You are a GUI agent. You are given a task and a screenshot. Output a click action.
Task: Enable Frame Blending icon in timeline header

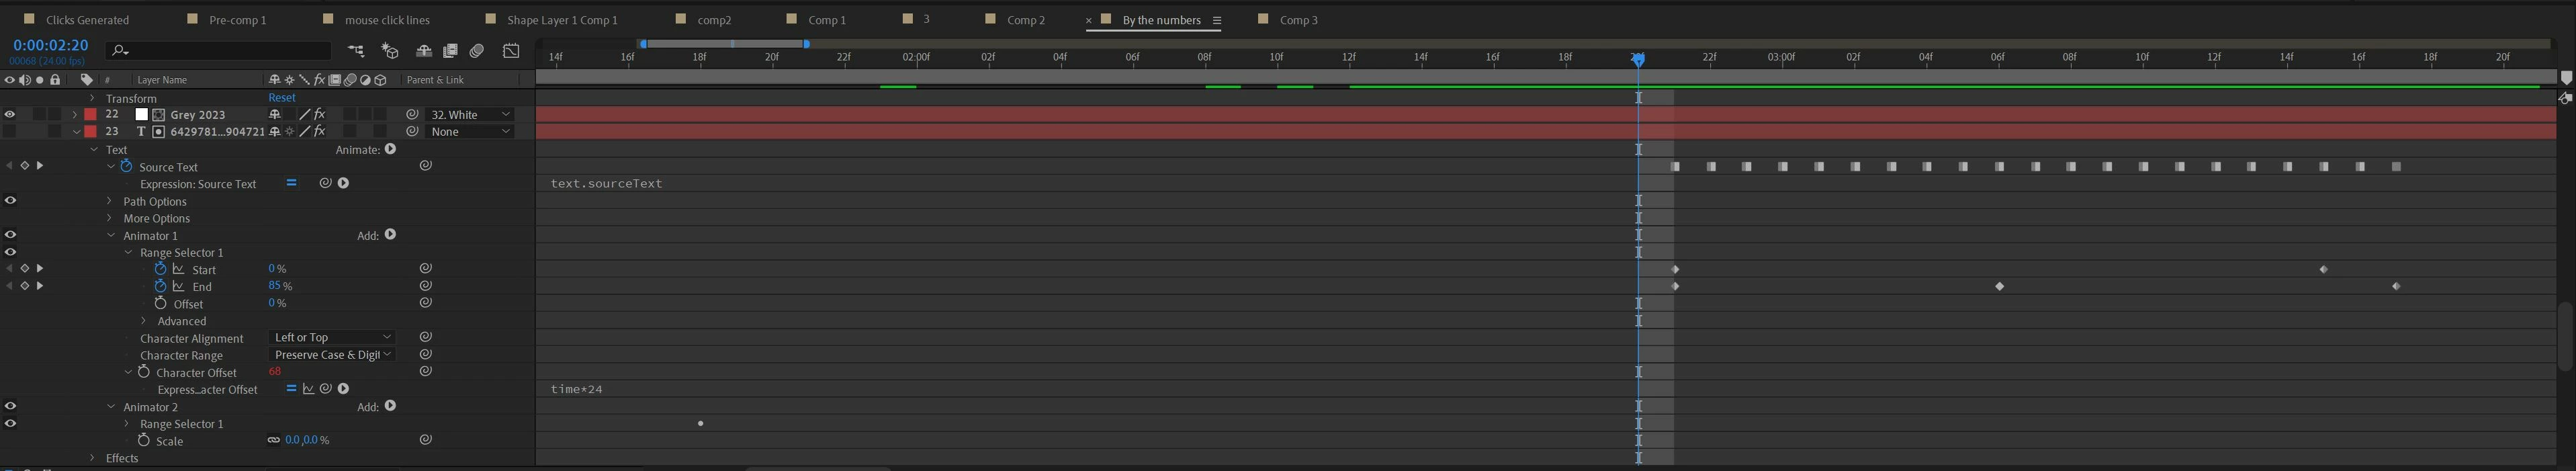pyautogui.click(x=451, y=50)
